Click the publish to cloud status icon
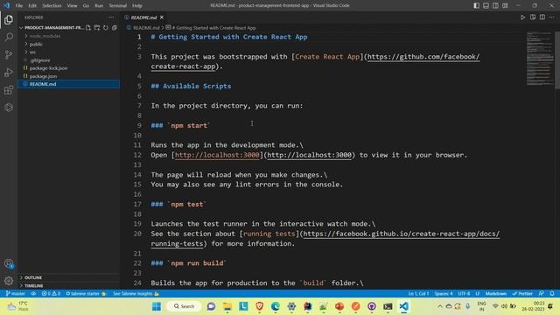560x315 pixels. coord(33,294)
